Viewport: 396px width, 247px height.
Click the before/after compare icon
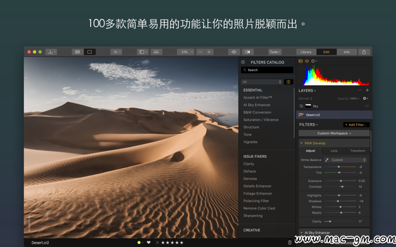[247, 52]
